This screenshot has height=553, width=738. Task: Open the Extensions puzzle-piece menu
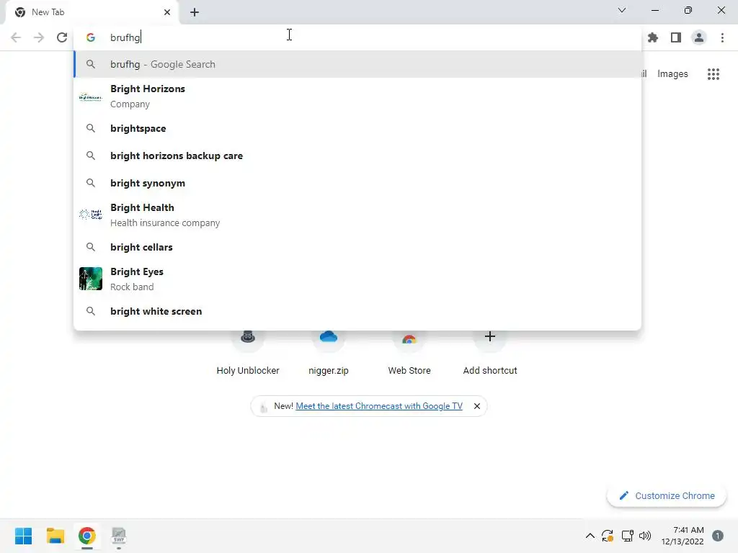pos(653,37)
